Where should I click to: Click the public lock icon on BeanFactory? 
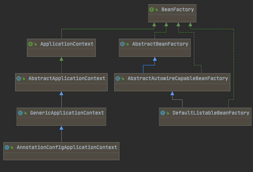click(157, 10)
